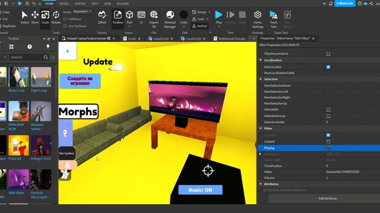Click the Lock tool
Image resolution: width=380 pixels, height=213 pixels.
[x=198, y=19]
